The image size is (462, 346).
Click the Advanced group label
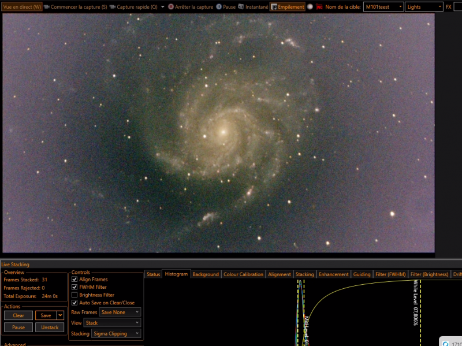[15, 344]
